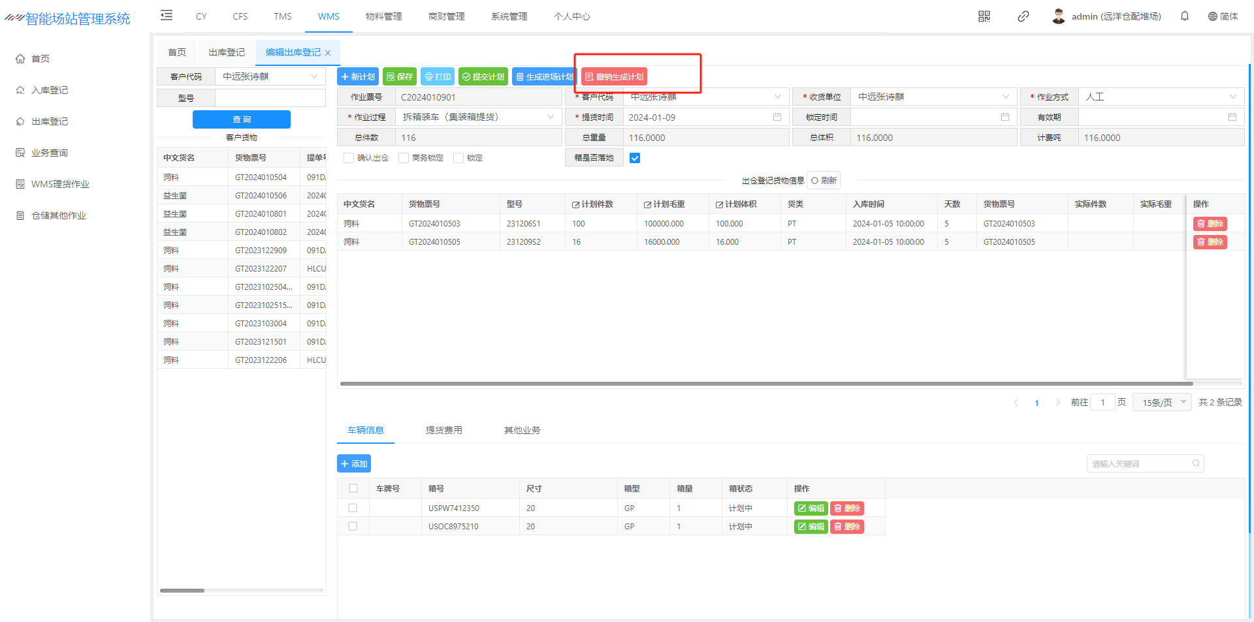Open notifications bell icon
This screenshot has width=1254, height=622.
1184,16
